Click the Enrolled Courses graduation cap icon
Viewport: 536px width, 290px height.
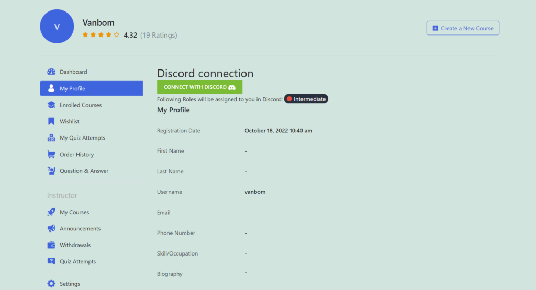click(51, 105)
